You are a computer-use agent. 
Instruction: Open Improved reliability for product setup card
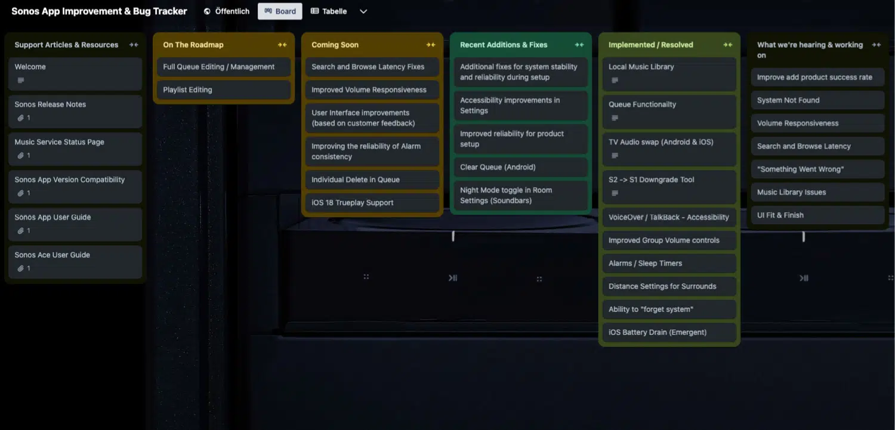tap(521, 139)
